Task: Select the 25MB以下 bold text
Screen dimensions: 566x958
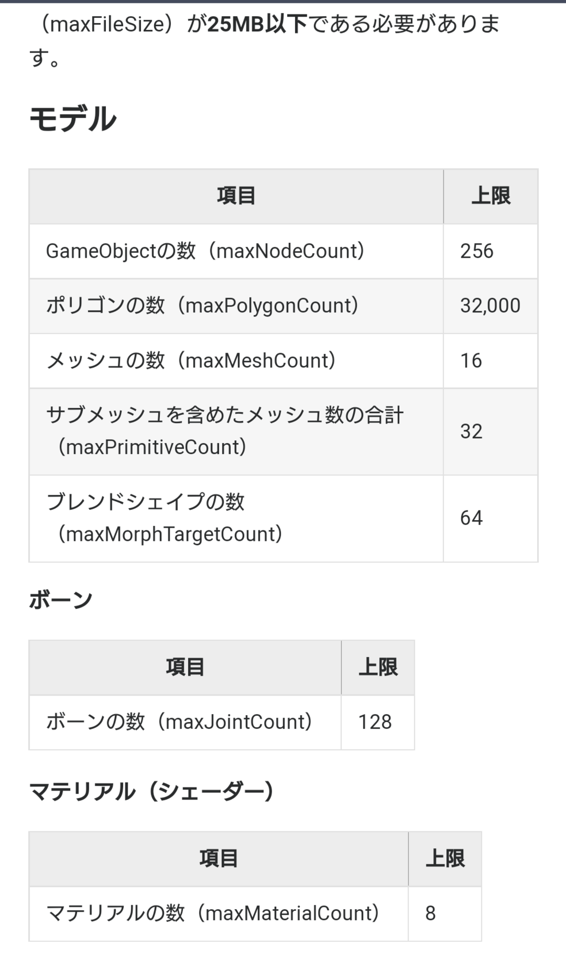Action: tap(257, 24)
